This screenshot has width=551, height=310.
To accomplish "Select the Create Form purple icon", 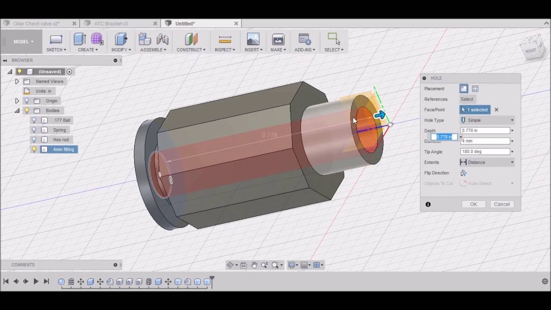I will 97,39.
